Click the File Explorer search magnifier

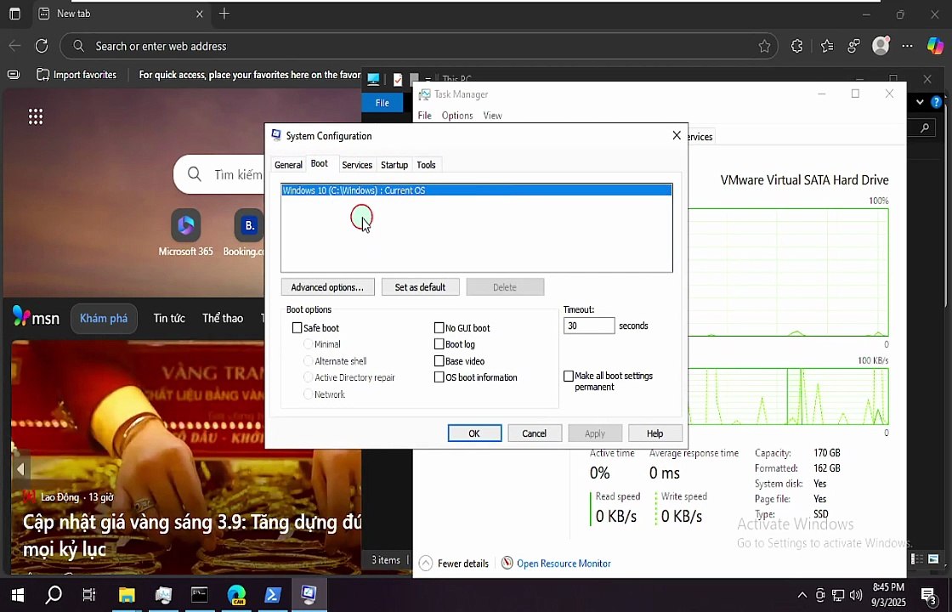925,127
